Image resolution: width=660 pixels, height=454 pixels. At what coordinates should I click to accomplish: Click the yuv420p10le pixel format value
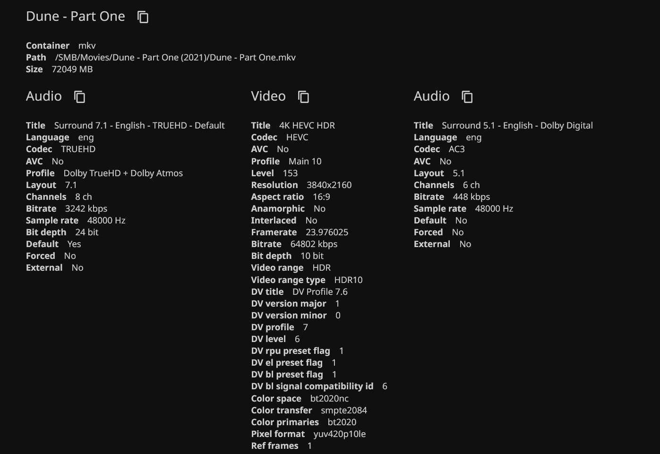(339, 434)
